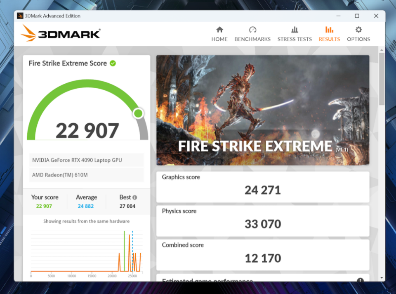Click the Home house icon

219,30
